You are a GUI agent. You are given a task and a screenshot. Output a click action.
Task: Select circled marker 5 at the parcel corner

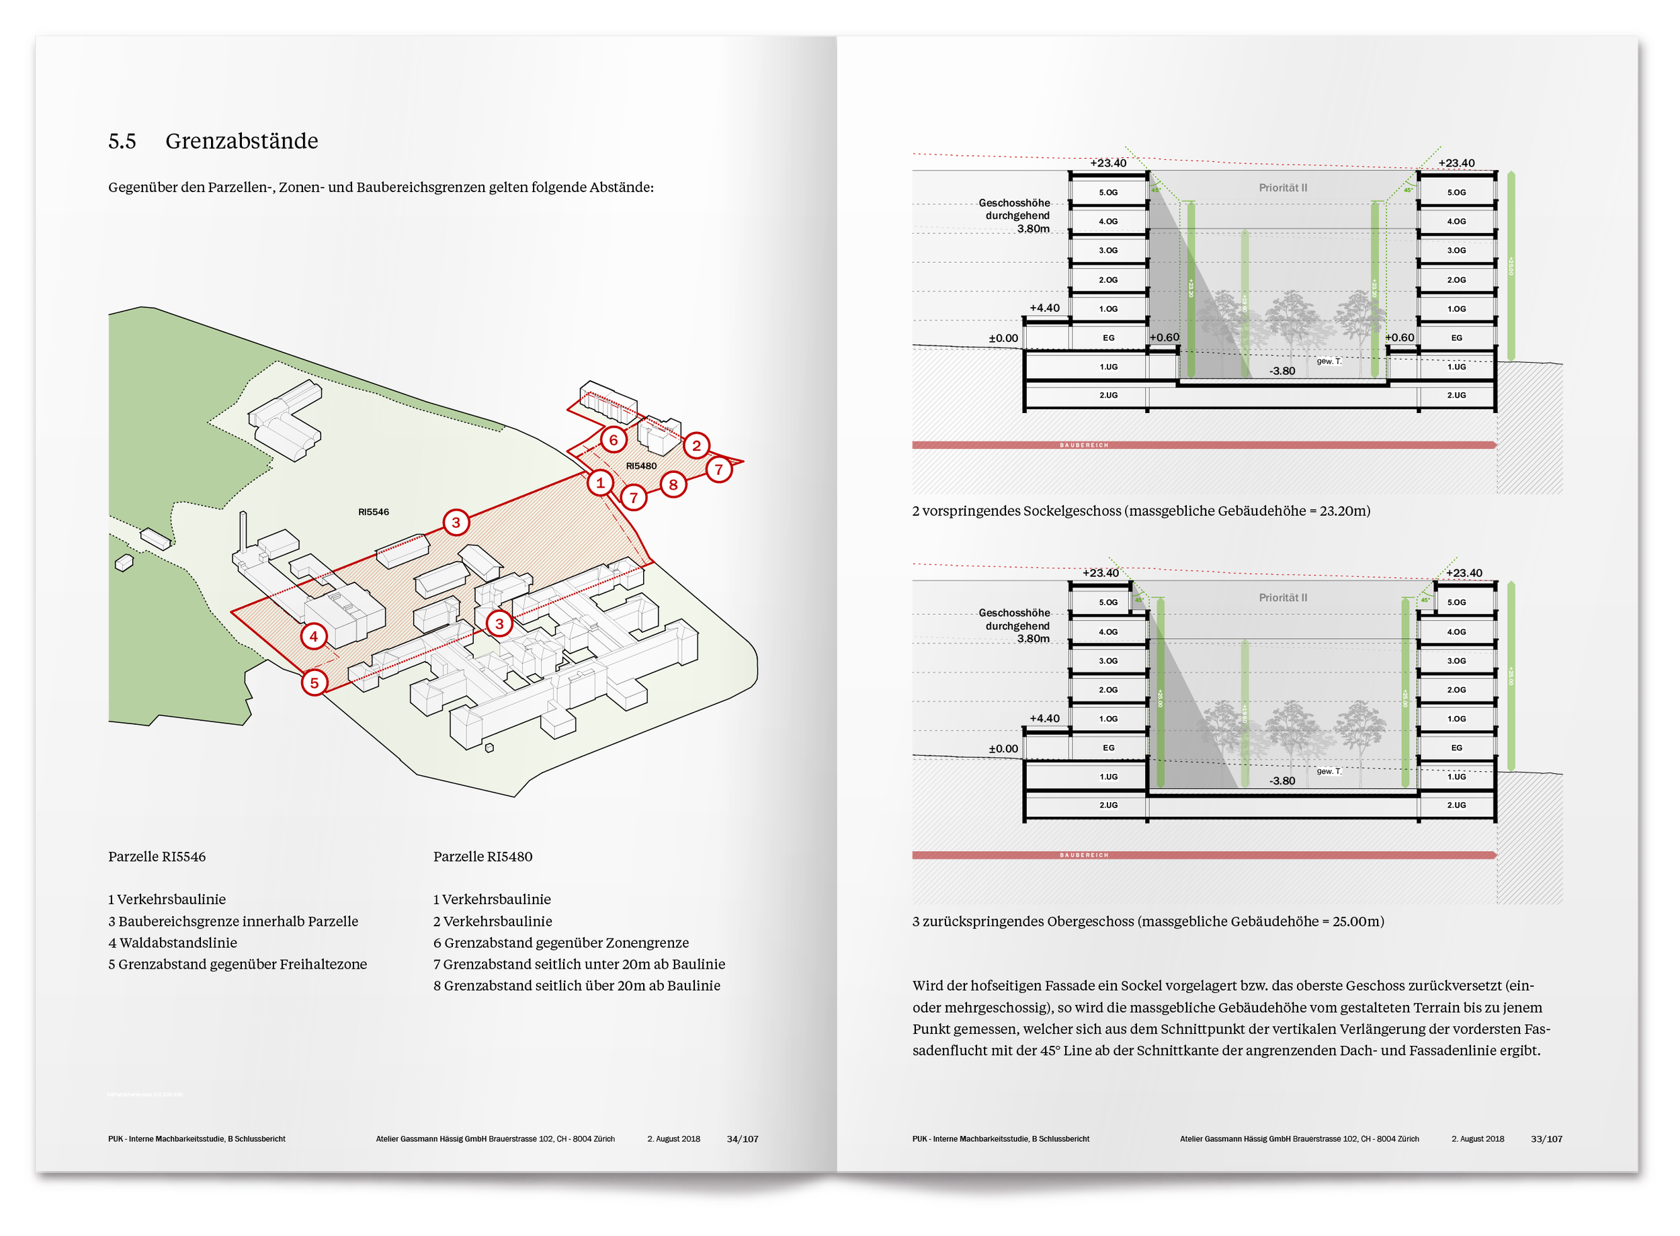(314, 682)
